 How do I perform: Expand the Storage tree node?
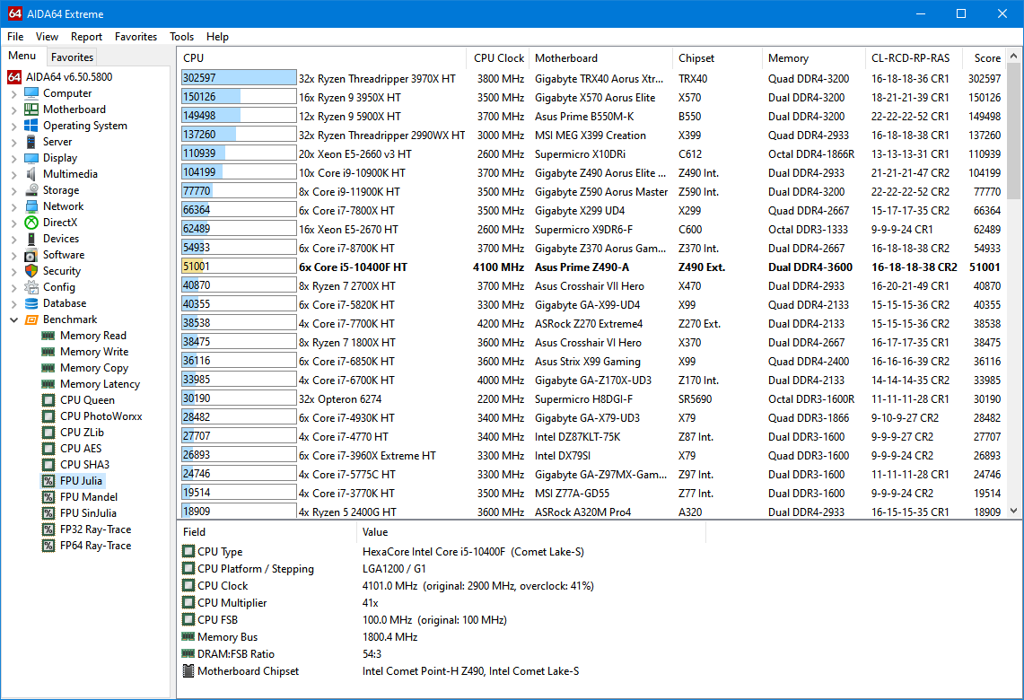(13, 190)
